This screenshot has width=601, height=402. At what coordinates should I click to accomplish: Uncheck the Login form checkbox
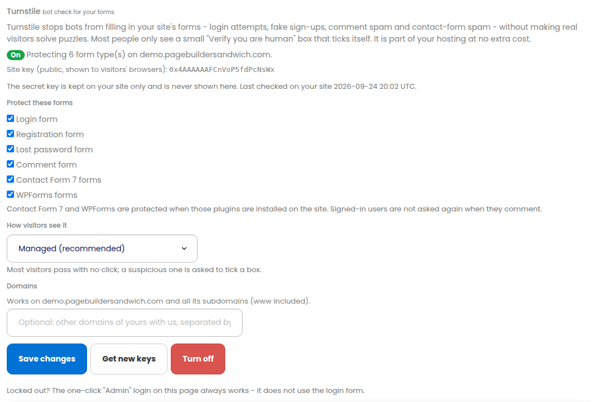pos(10,119)
